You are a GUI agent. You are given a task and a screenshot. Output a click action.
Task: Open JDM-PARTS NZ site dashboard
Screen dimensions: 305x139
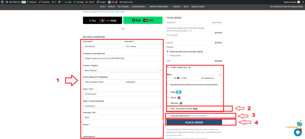13,2
